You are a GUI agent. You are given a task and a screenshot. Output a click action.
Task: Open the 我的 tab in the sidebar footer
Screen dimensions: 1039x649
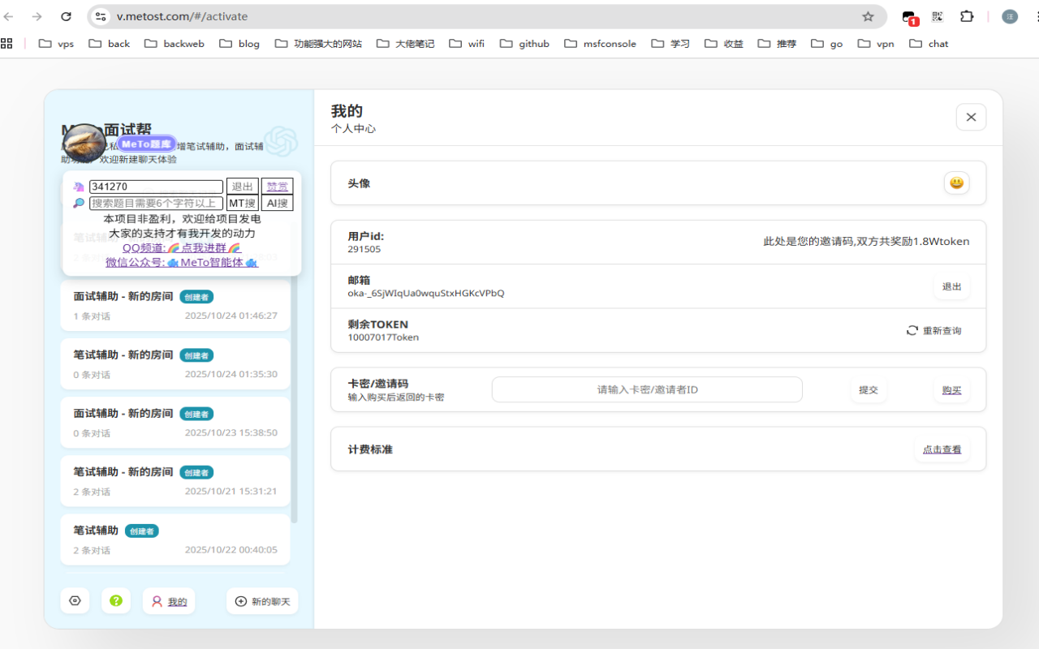[x=169, y=601]
